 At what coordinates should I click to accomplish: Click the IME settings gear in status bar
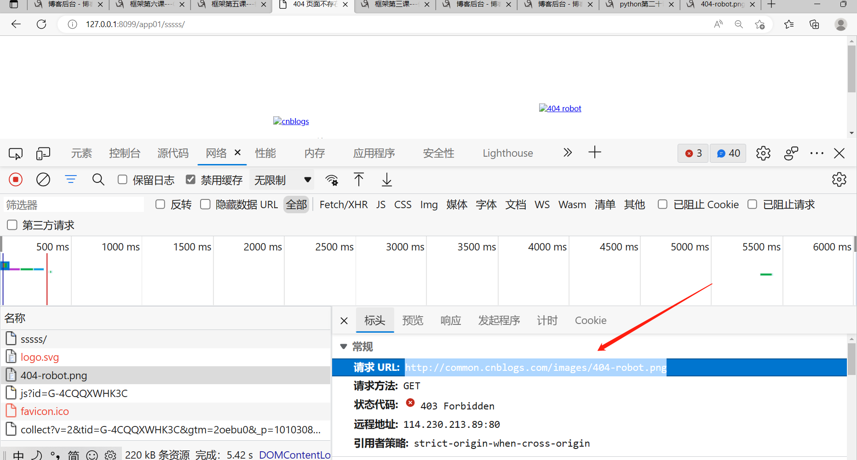click(x=110, y=455)
